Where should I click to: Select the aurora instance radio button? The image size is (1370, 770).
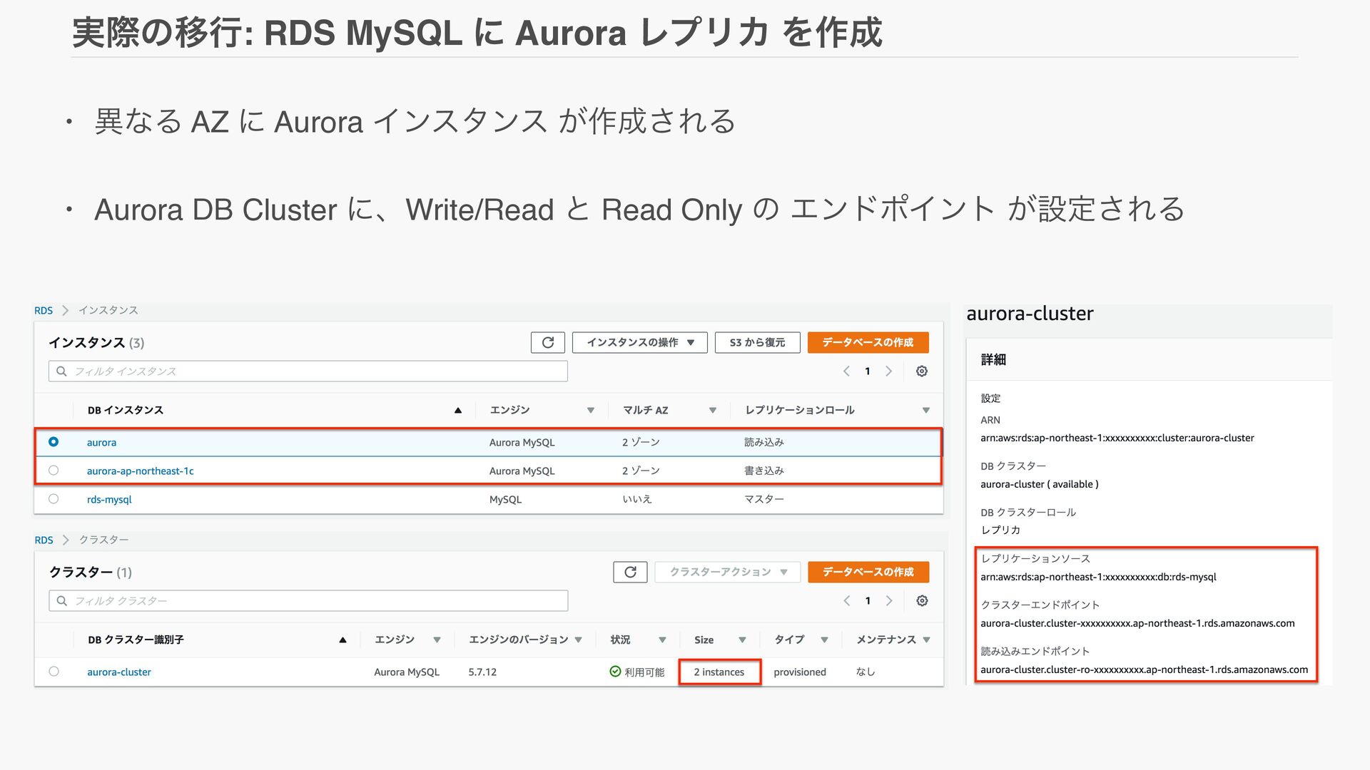pyautogui.click(x=54, y=442)
